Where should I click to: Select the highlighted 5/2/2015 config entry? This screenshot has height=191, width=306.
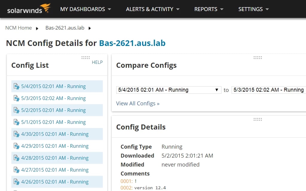pyautogui.click(x=53, y=110)
